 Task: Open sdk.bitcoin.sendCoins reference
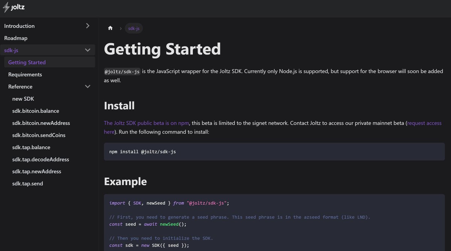(39, 135)
